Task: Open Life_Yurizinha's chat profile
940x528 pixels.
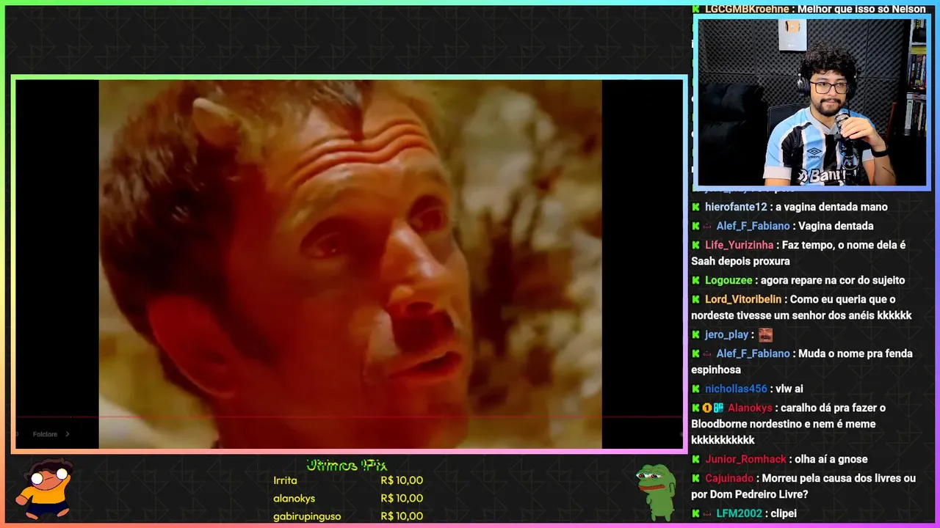Action: 740,246
